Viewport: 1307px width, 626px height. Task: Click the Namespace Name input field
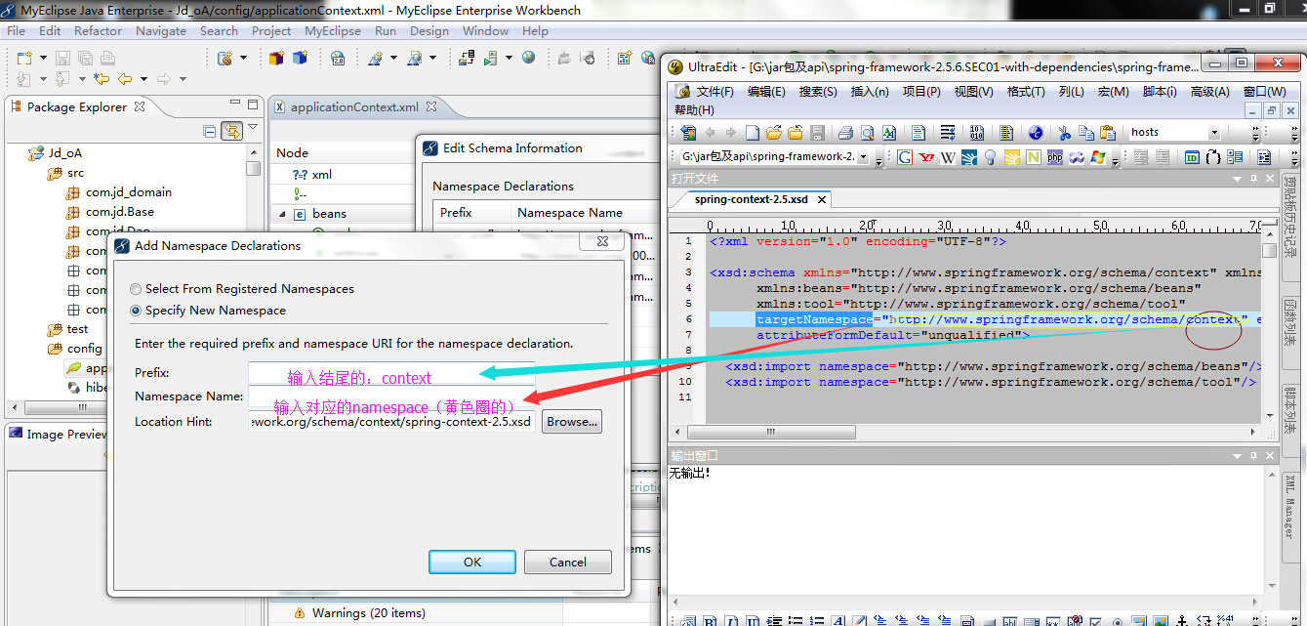pos(391,396)
